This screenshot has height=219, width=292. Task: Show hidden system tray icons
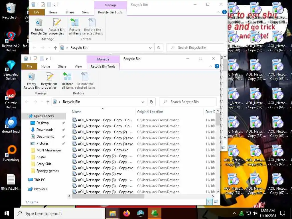pos(235,213)
